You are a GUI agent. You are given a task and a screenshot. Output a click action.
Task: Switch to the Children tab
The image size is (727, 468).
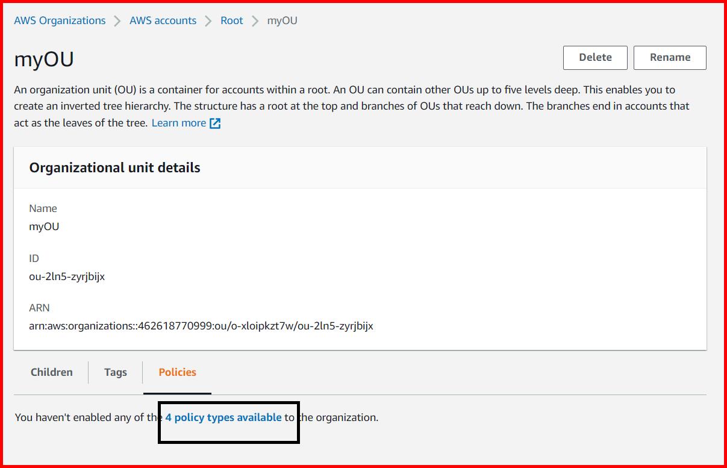pos(52,372)
